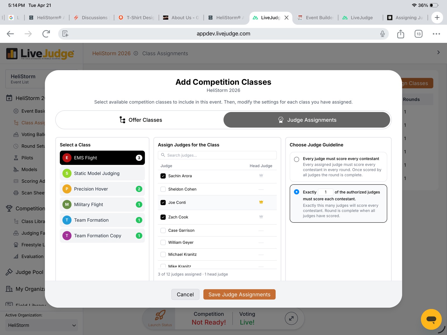Image resolution: width=447 pixels, height=335 pixels.
Task: Click Sachin Arora's head judge crown
Action: coord(261,176)
